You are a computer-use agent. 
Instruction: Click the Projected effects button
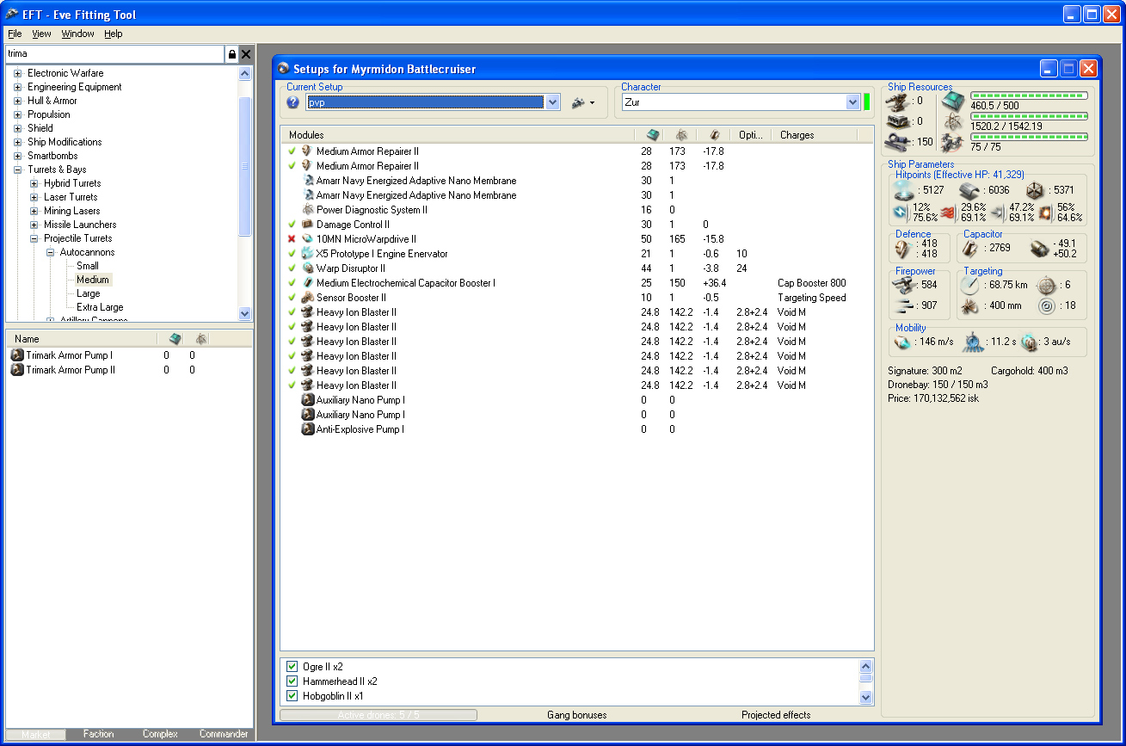tap(775, 715)
